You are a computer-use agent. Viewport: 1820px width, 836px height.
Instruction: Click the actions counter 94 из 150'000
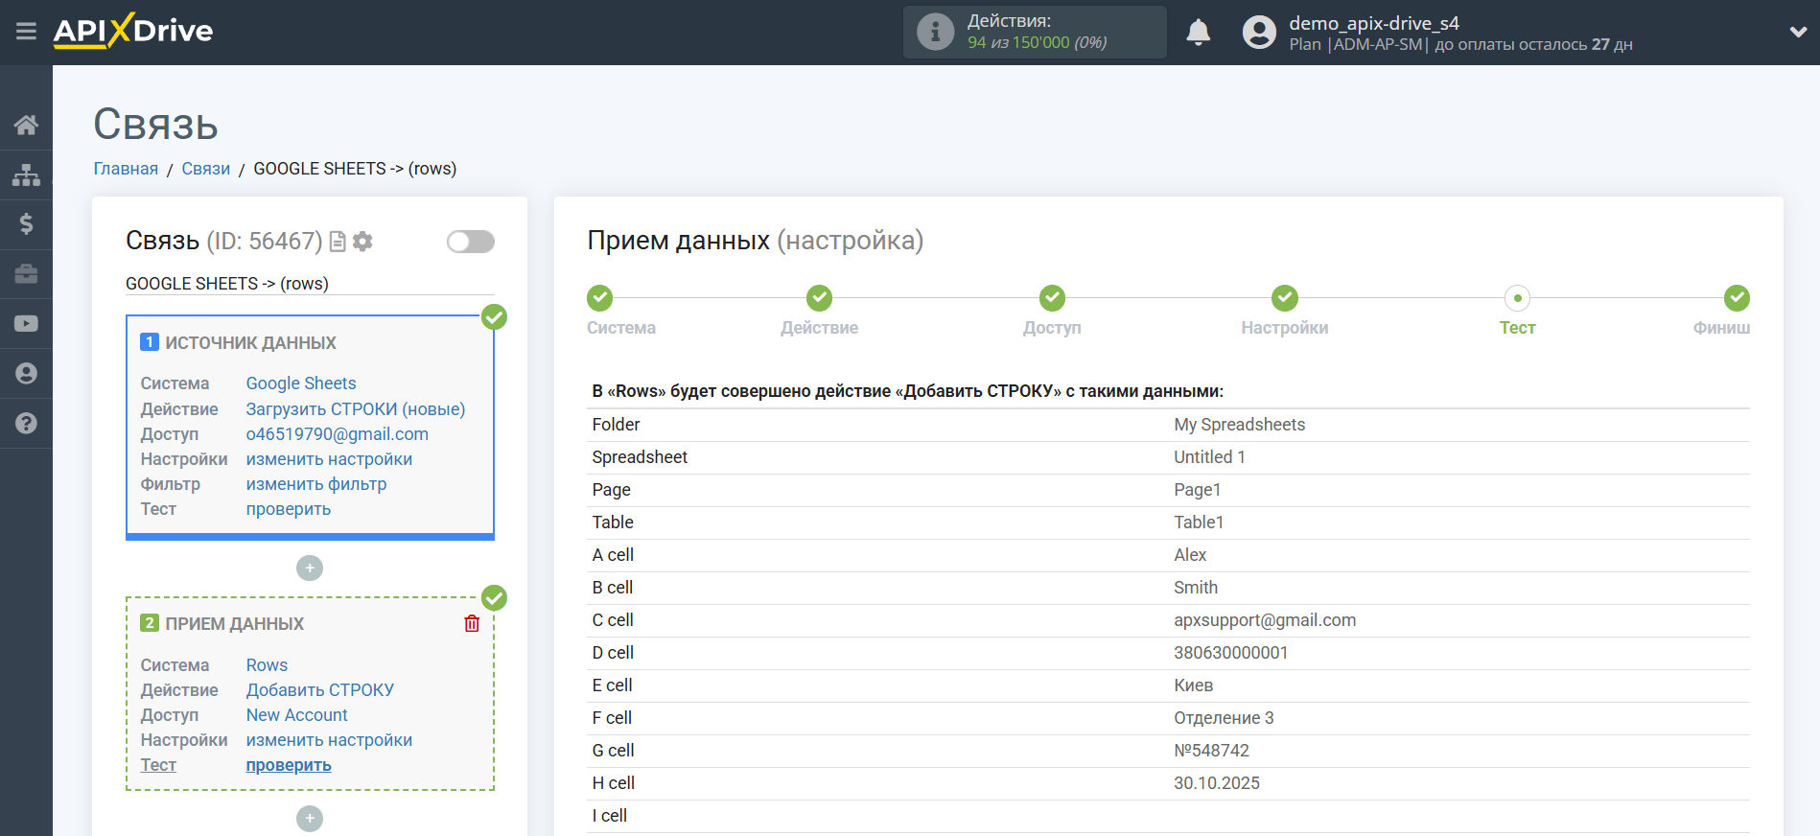click(1037, 43)
